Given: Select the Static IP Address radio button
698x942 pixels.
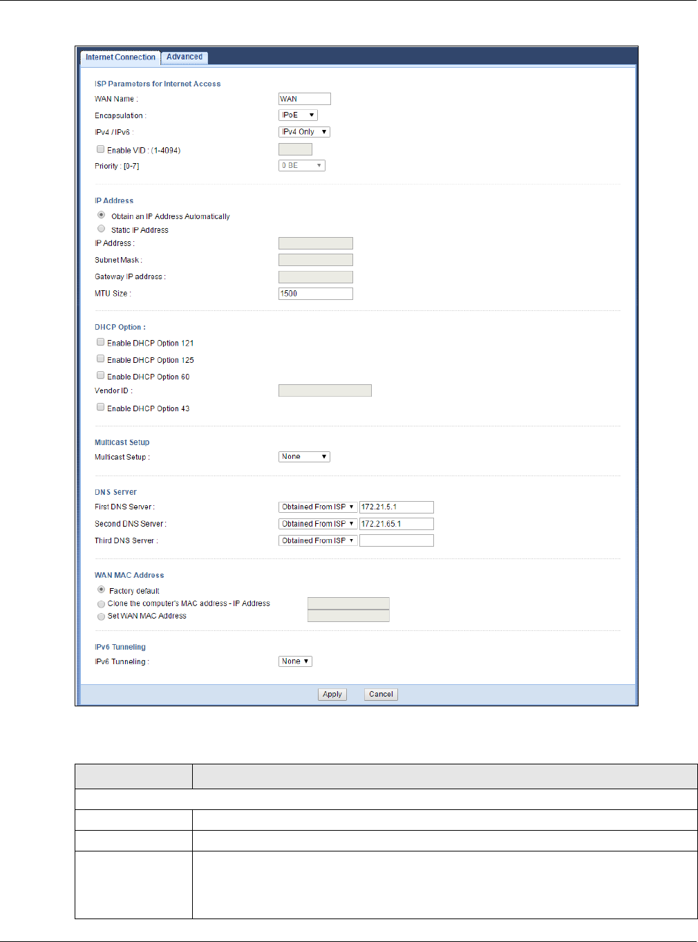Looking at the screenshot, I should 102,229.
